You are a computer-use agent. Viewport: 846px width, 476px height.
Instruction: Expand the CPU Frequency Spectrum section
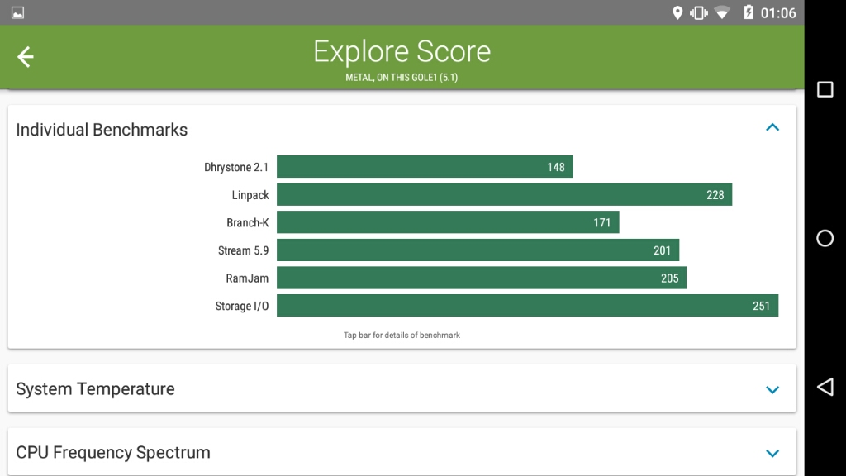772,454
